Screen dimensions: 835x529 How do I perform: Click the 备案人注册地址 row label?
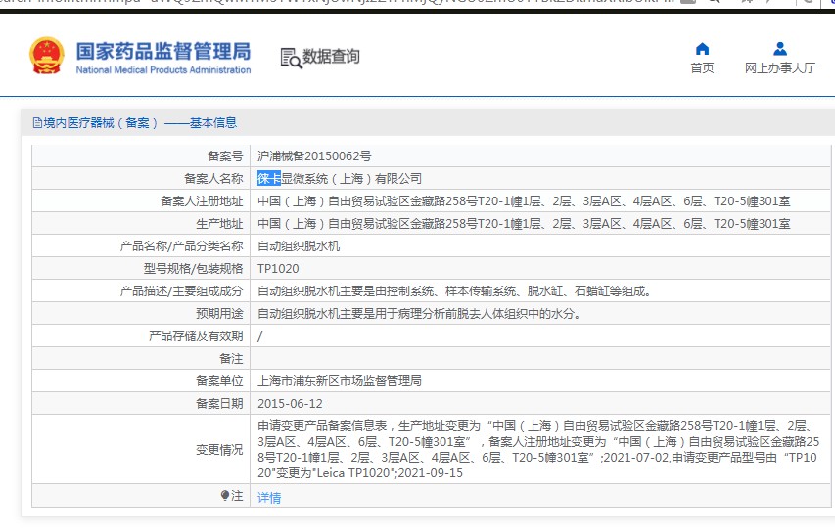pyautogui.click(x=202, y=201)
